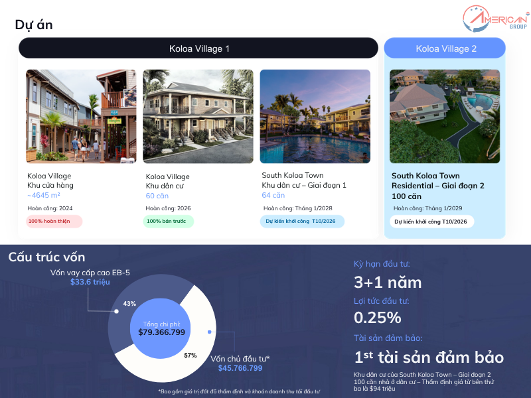The image size is (531, 398).
Task: Open the Koloa Village shops street photo
Action: tap(81, 117)
